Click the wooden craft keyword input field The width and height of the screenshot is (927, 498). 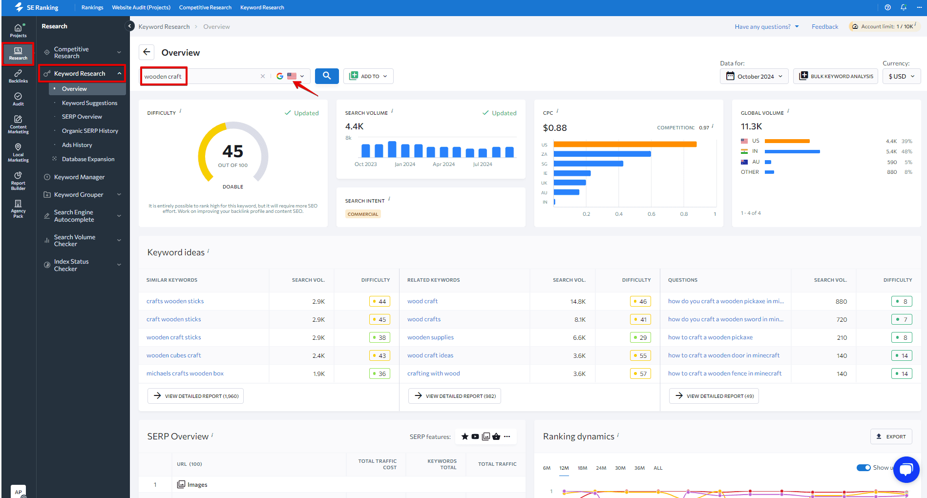click(200, 76)
